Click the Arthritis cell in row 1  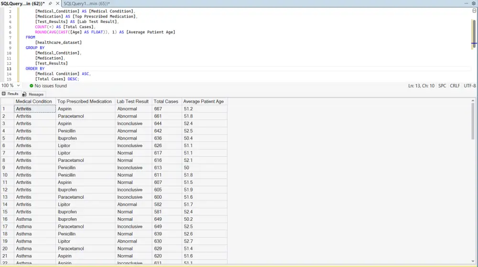(x=35, y=109)
